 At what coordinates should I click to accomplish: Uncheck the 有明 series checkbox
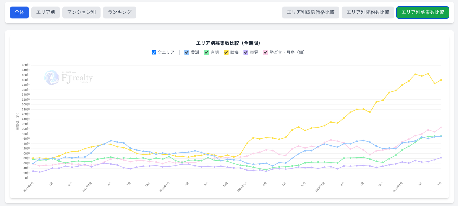tap(206, 52)
